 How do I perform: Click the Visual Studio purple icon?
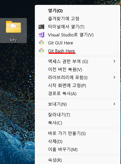(x=41, y=35)
